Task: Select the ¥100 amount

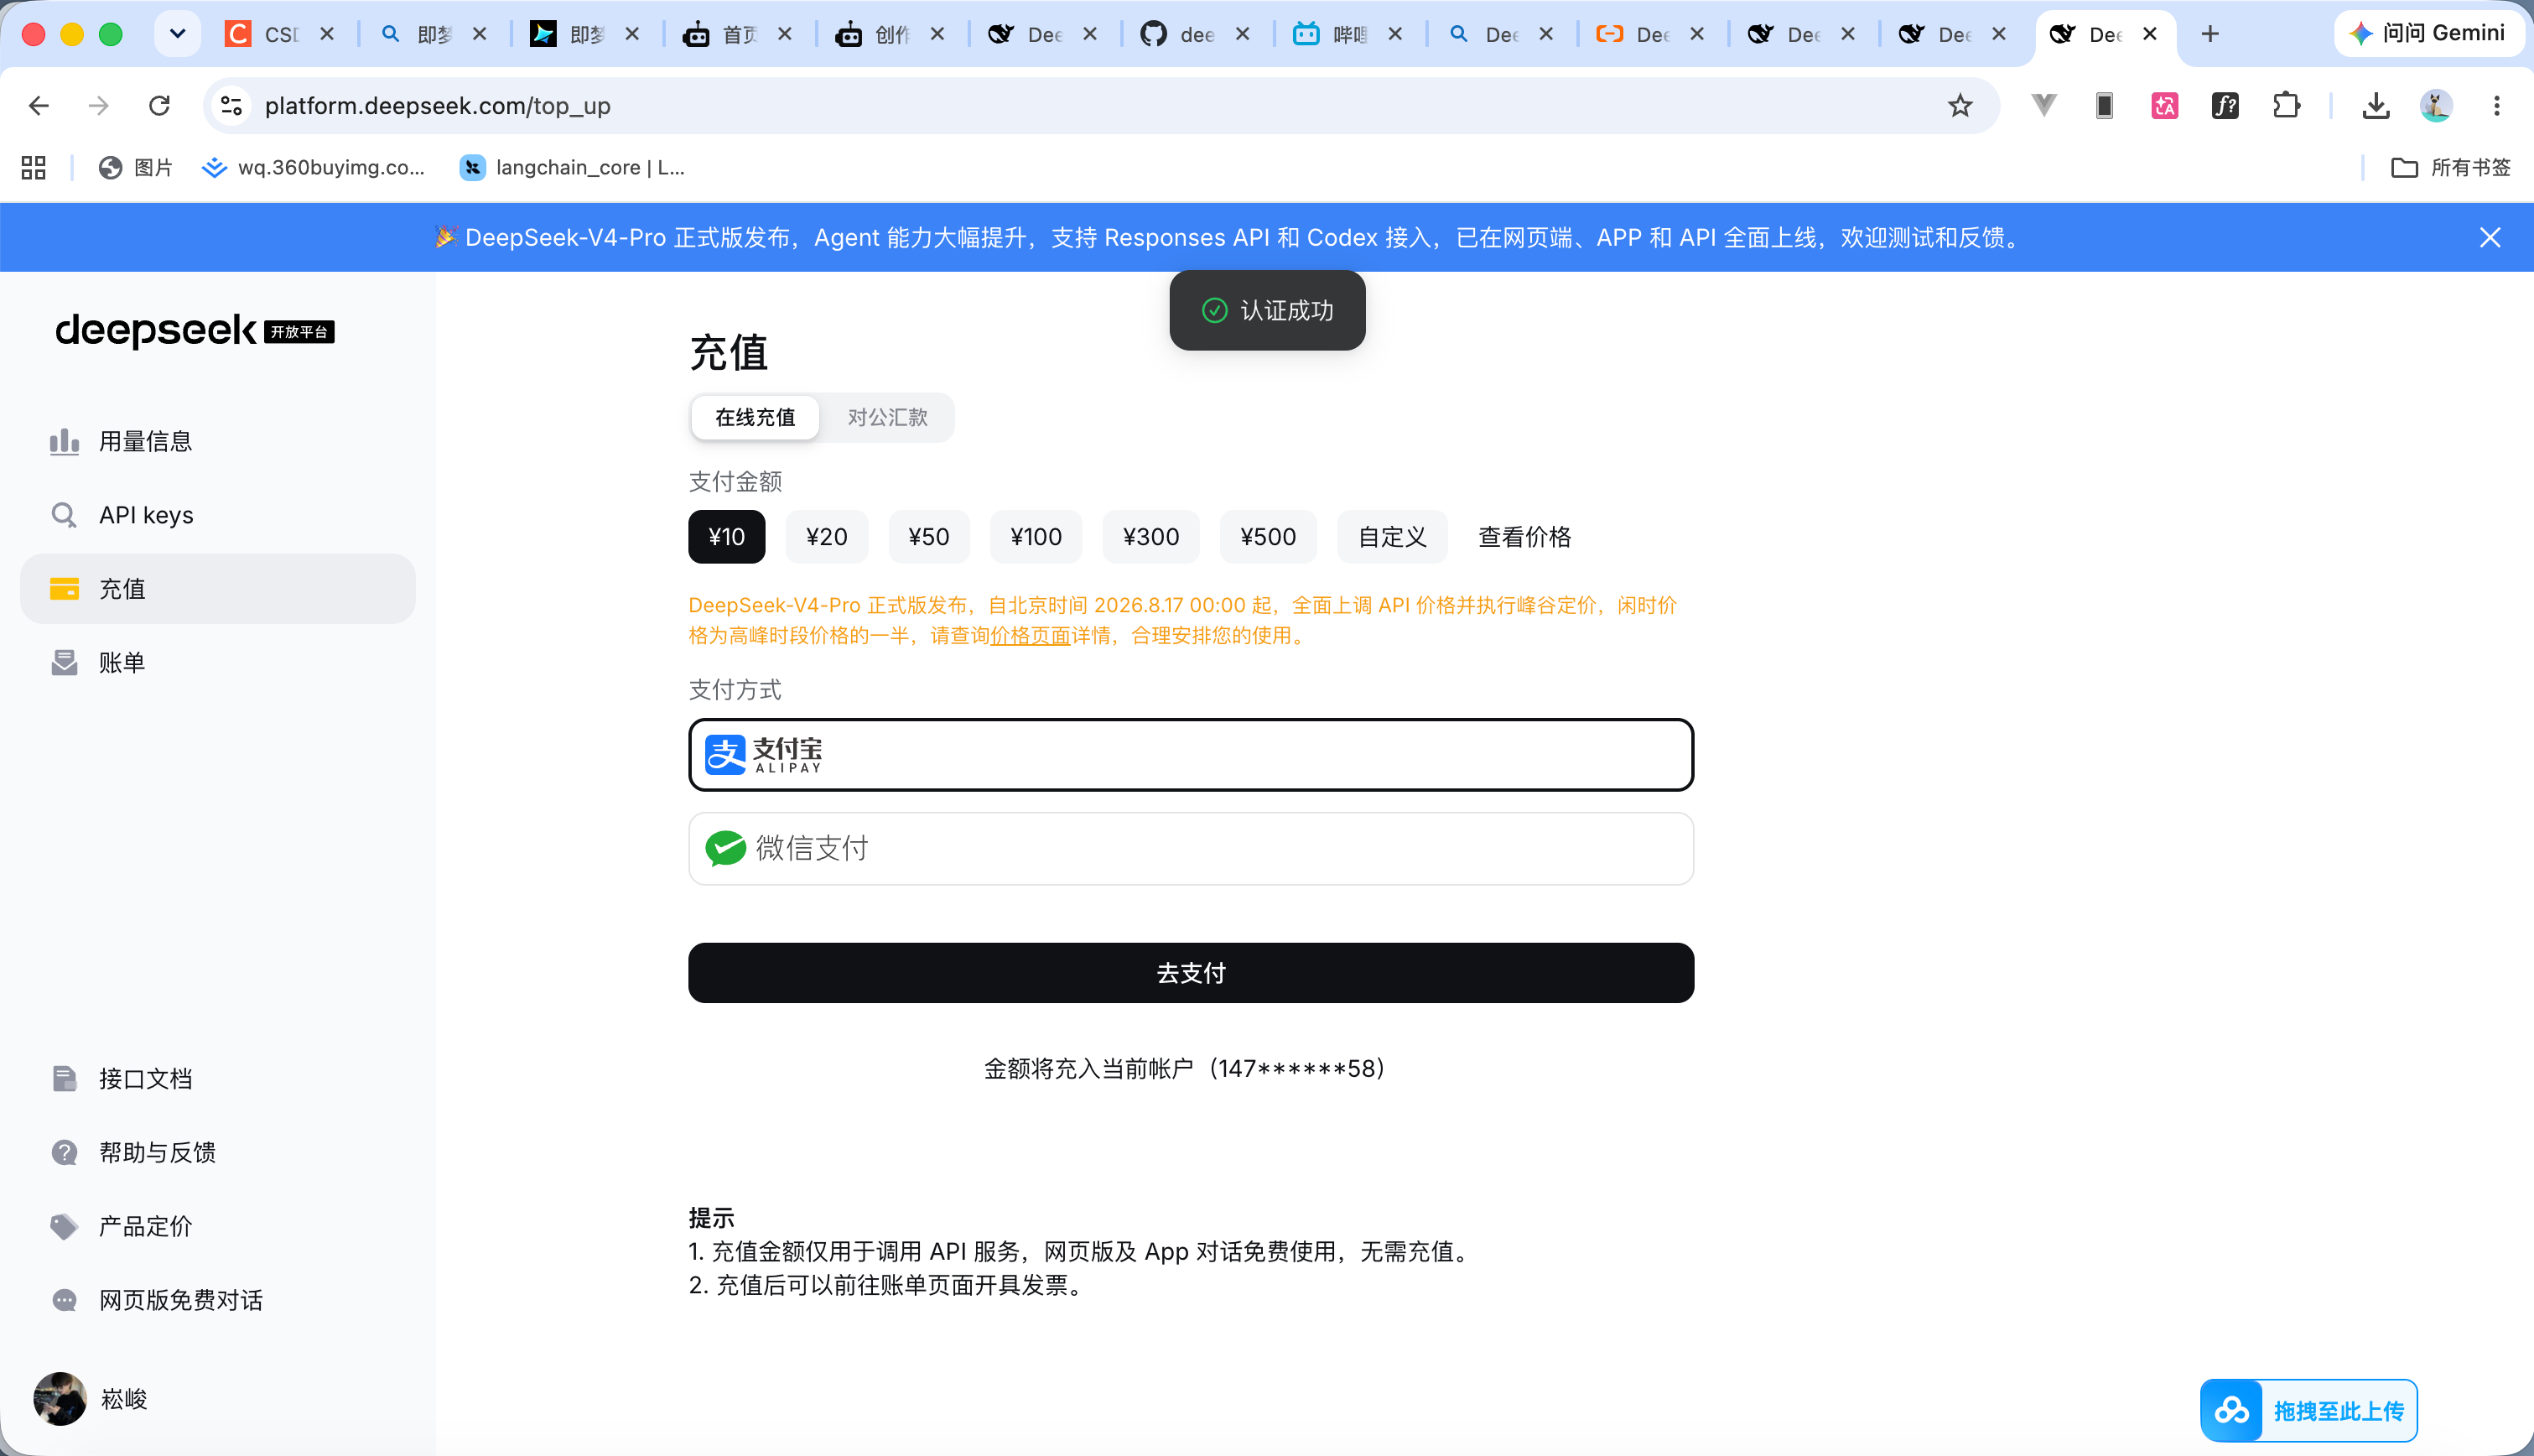Action: click(1036, 537)
